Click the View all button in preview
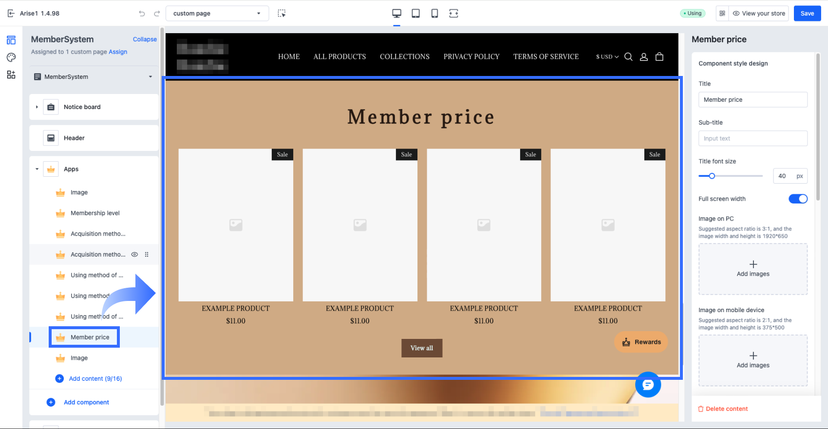828x429 pixels. 422,348
